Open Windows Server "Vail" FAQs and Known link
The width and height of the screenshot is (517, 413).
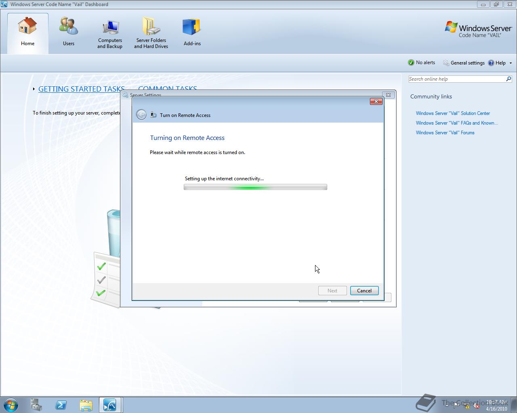click(x=457, y=123)
